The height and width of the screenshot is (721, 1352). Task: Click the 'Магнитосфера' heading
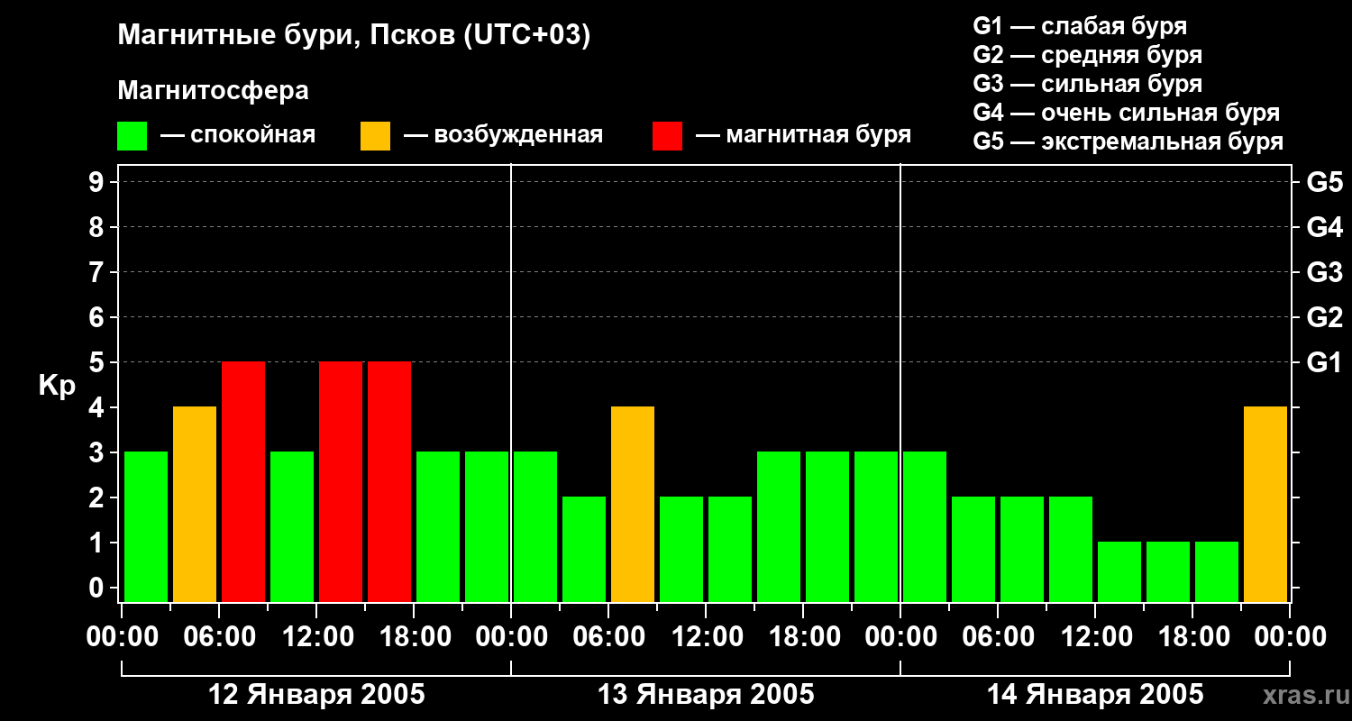[214, 91]
